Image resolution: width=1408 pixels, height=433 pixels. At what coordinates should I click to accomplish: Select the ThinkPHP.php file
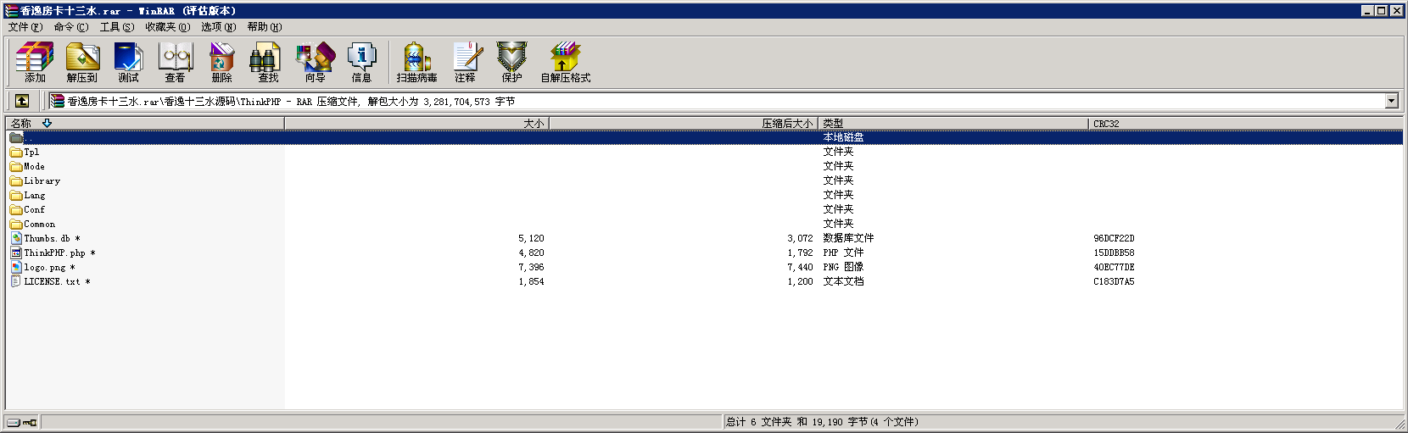click(x=54, y=253)
